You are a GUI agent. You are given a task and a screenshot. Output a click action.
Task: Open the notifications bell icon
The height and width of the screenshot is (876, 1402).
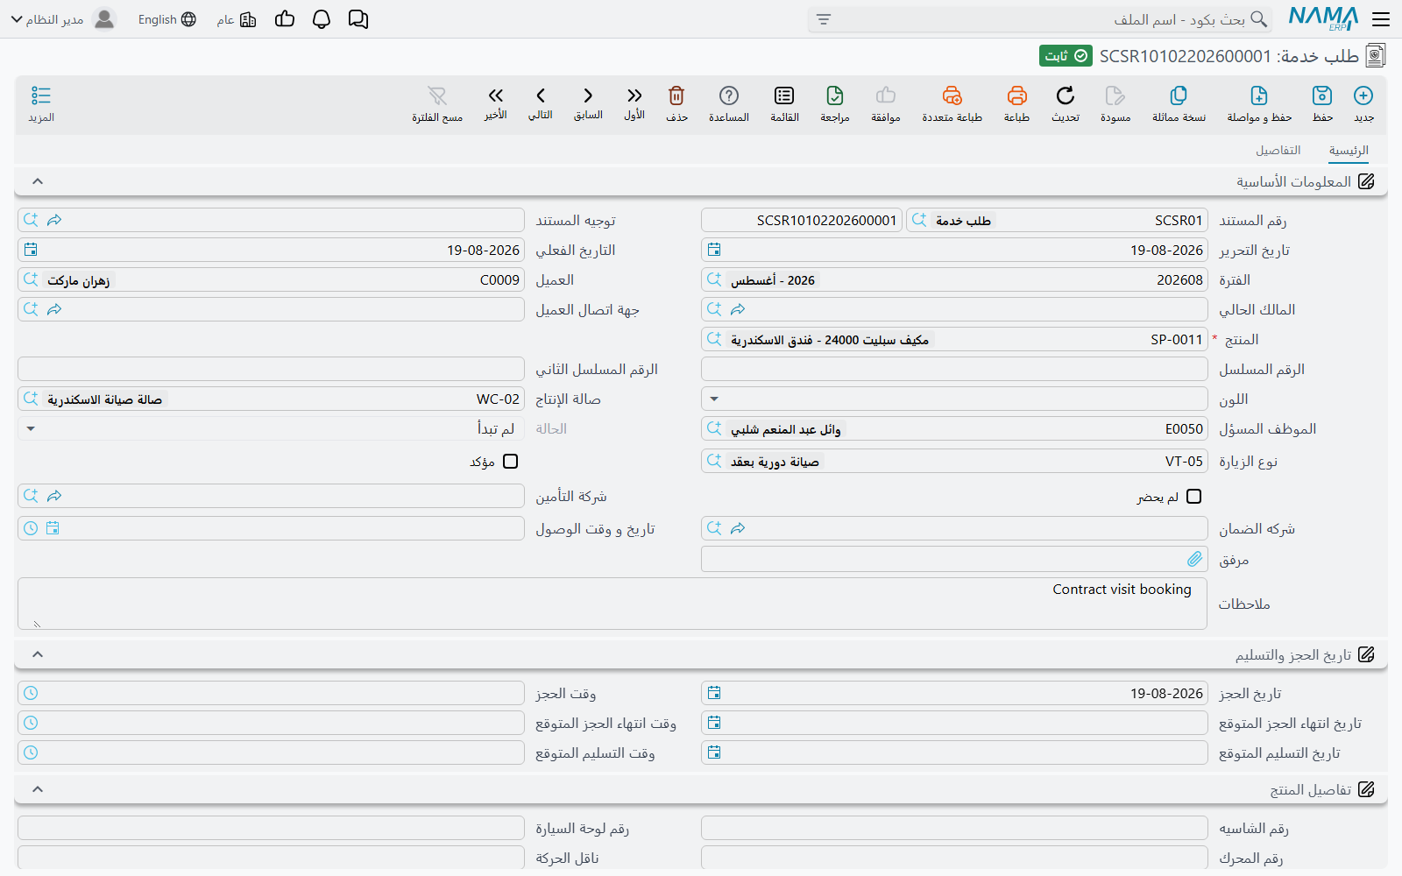coord(322,19)
